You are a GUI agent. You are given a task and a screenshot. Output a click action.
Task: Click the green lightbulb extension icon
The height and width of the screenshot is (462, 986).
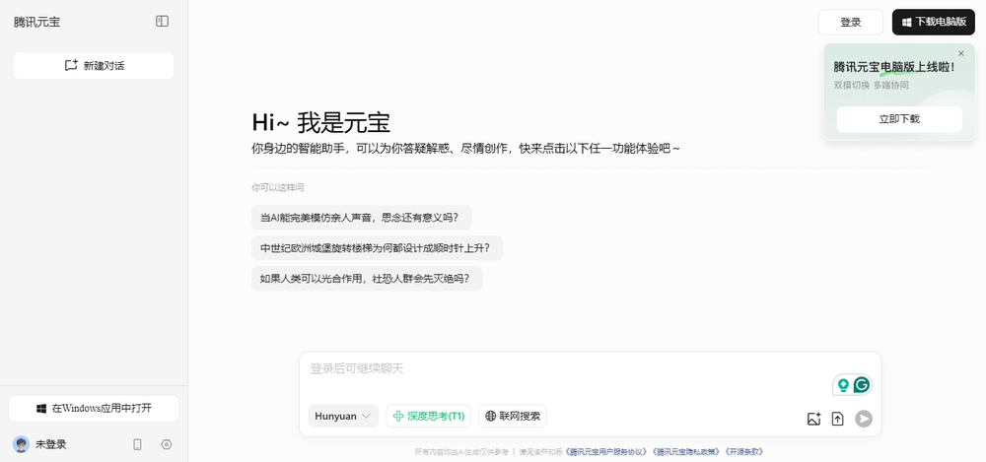point(843,385)
